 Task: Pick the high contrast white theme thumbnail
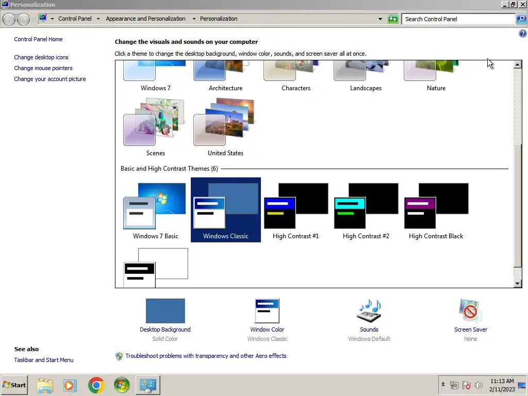click(x=156, y=268)
